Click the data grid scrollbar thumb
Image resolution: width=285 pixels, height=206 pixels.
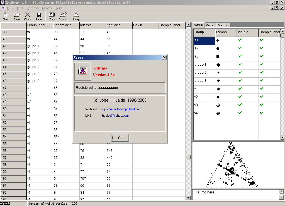click(x=189, y=157)
